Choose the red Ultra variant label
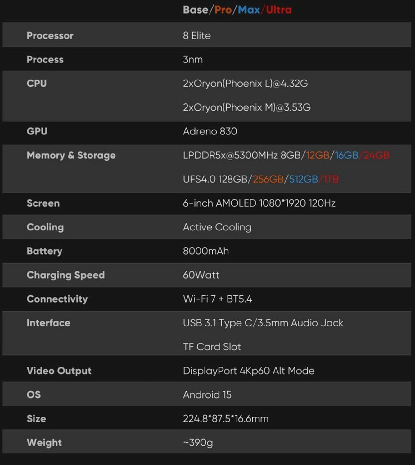The width and height of the screenshot is (415, 465). [279, 10]
